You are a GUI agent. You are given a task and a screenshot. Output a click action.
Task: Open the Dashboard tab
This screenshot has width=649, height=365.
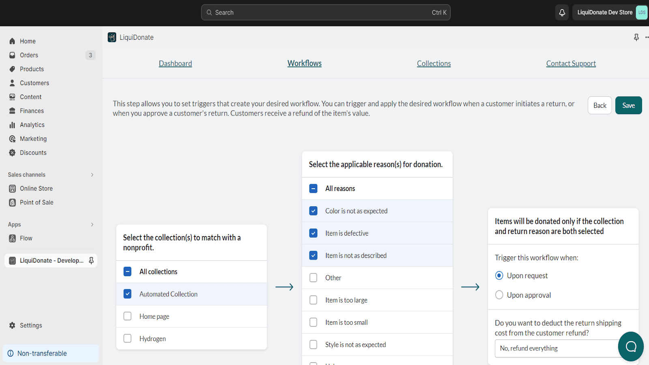point(175,64)
